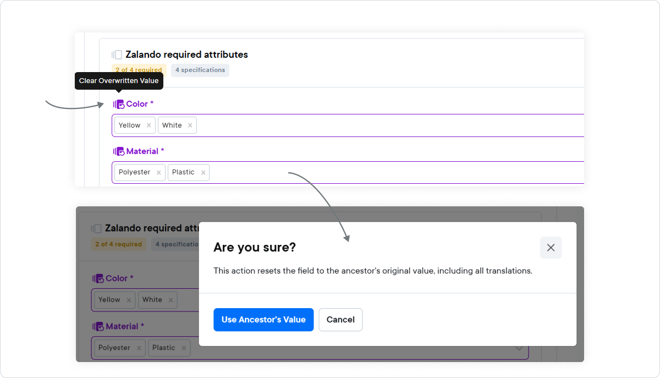This screenshot has height=378, width=660.
Task: Click the Color field input in the undimmed panel
Action: [x=348, y=125]
